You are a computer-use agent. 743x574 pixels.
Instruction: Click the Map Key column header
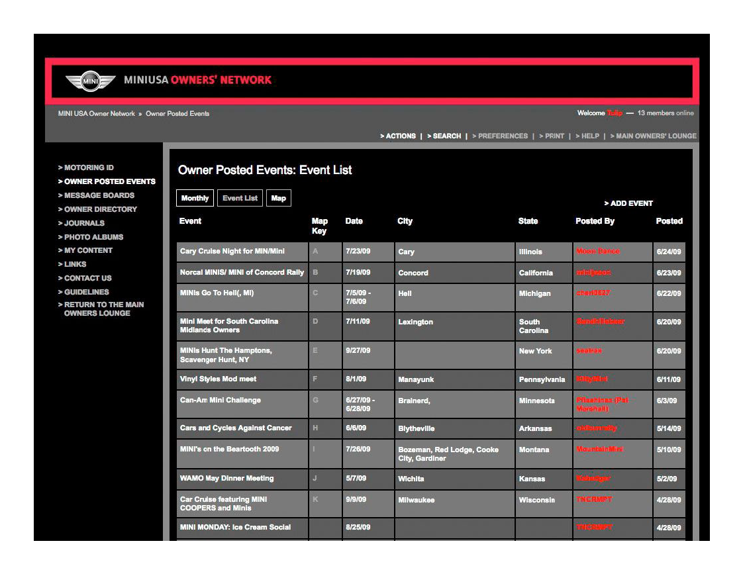click(x=319, y=226)
